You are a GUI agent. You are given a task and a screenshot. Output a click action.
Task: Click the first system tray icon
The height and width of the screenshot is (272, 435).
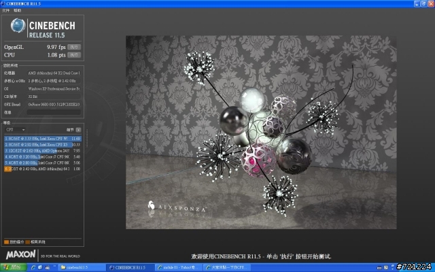coord(379,268)
